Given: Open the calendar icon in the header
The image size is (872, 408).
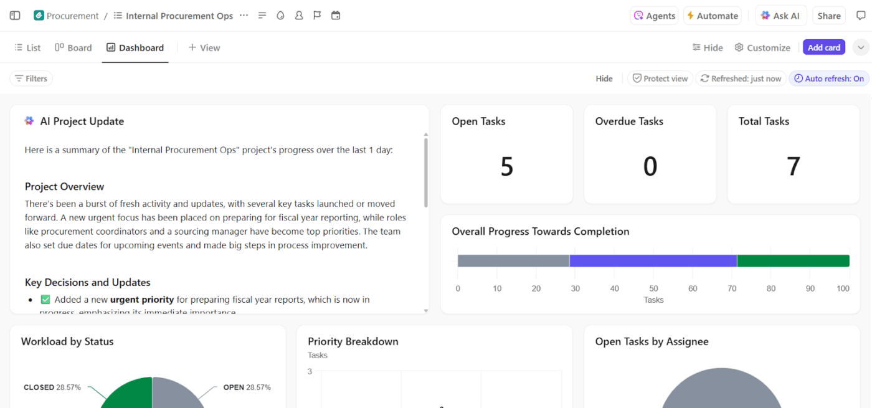Looking at the screenshot, I should [336, 15].
